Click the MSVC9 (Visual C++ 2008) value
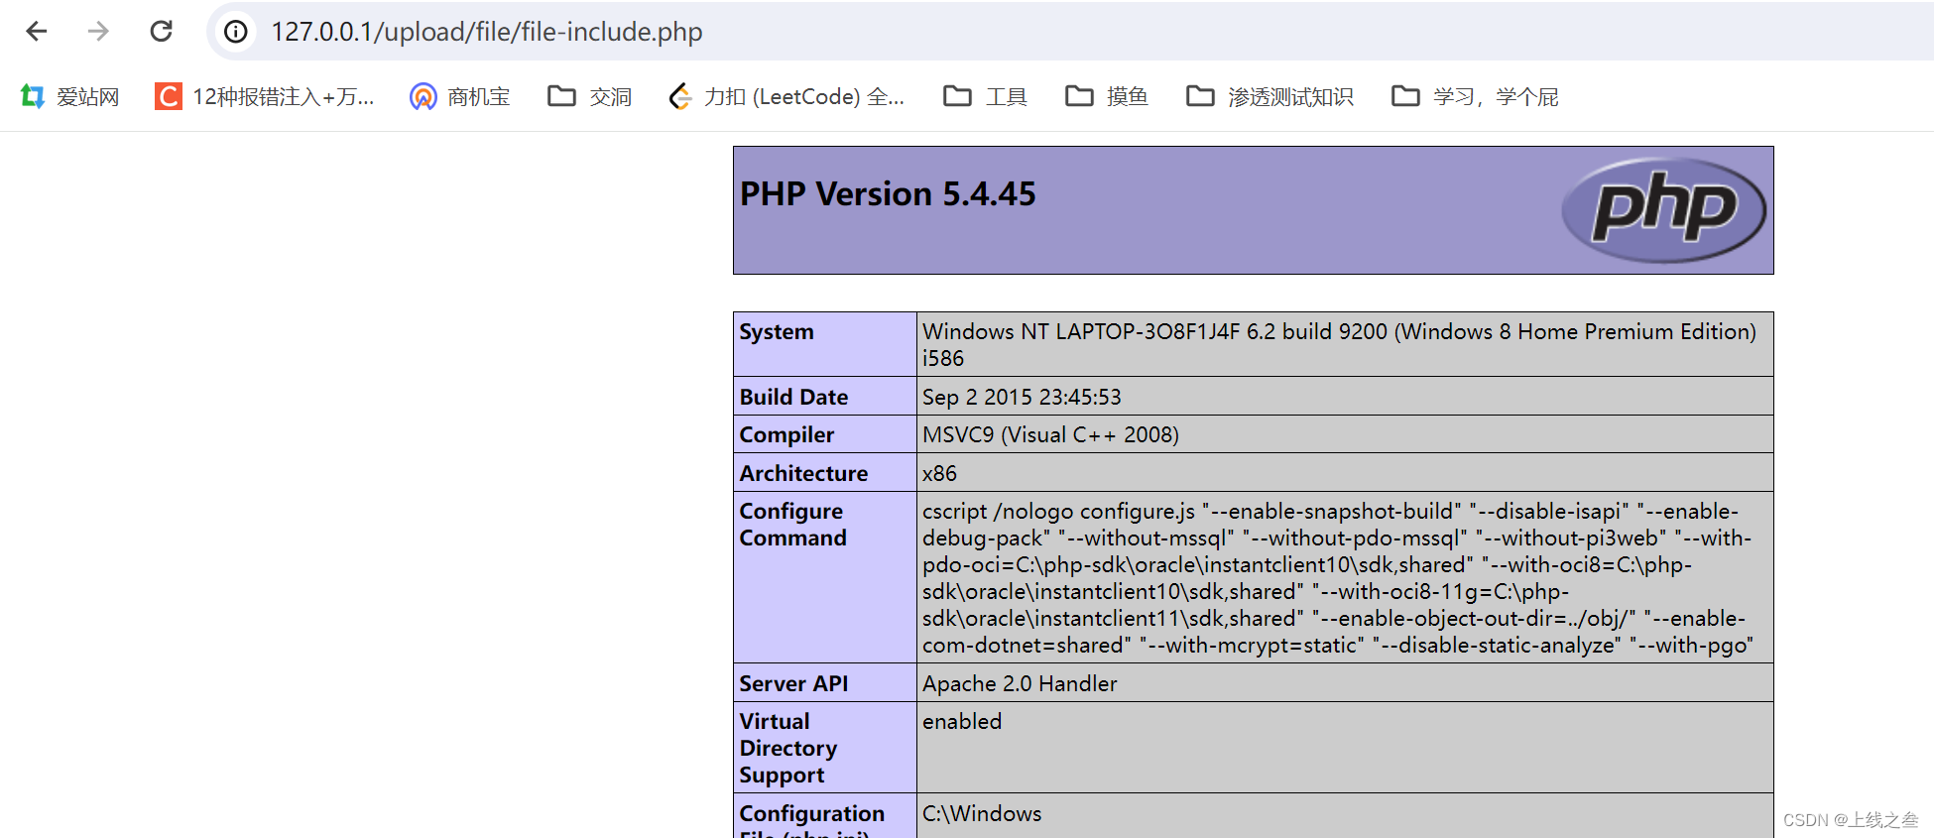Viewport: 1934px width, 838px height. pyautogui.click(x=1050, y=434)
